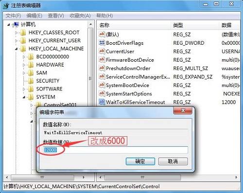Viewport: 243px width, 193px height.
Task: Click the SOFTWARE folder icon
Action: (x=31, y=89)
